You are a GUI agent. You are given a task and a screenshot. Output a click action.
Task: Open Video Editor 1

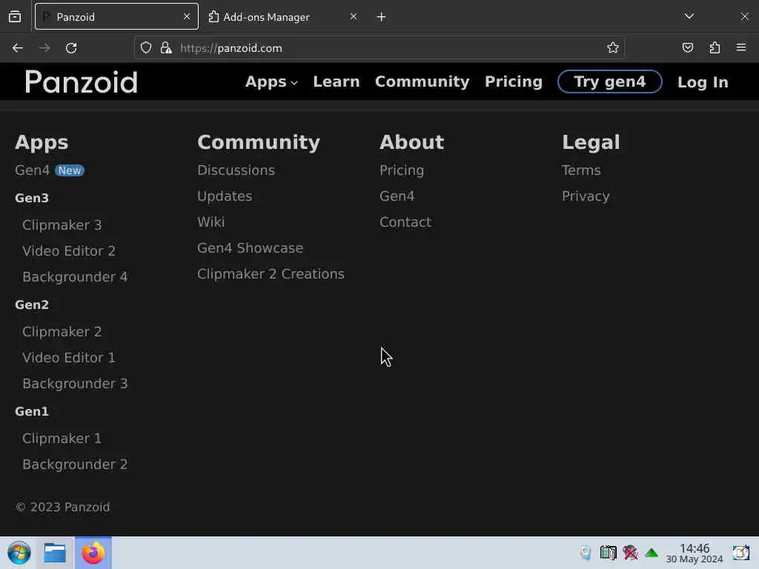(69, 358)
